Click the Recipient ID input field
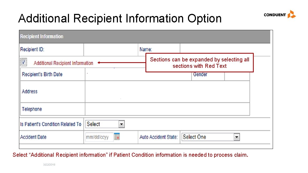This screenshot has width=308, height=173. pos(111,49)
